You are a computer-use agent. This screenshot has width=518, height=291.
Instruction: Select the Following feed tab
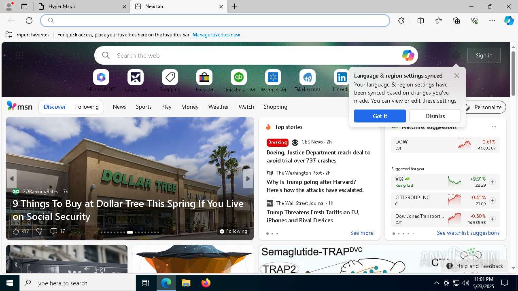click(87, 107)
